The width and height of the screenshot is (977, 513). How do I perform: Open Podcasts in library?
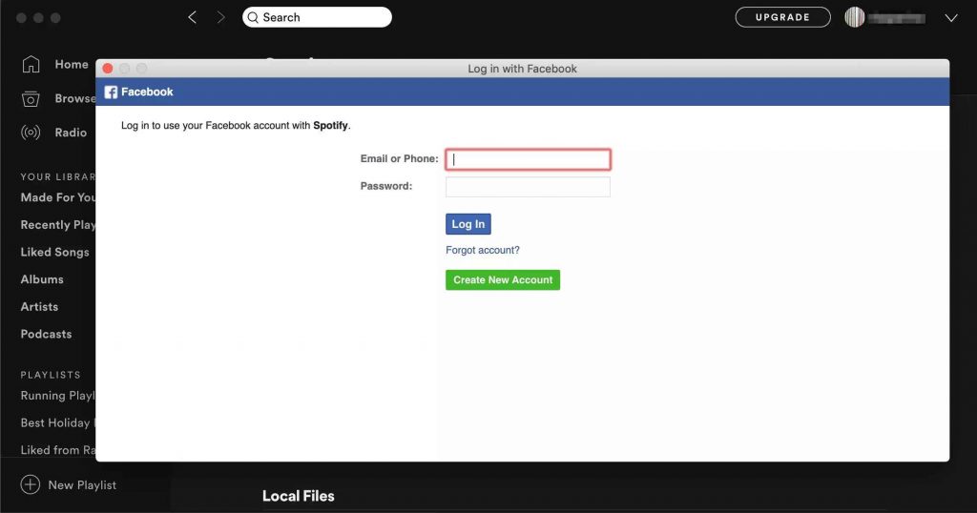click(x=46, y=335)
